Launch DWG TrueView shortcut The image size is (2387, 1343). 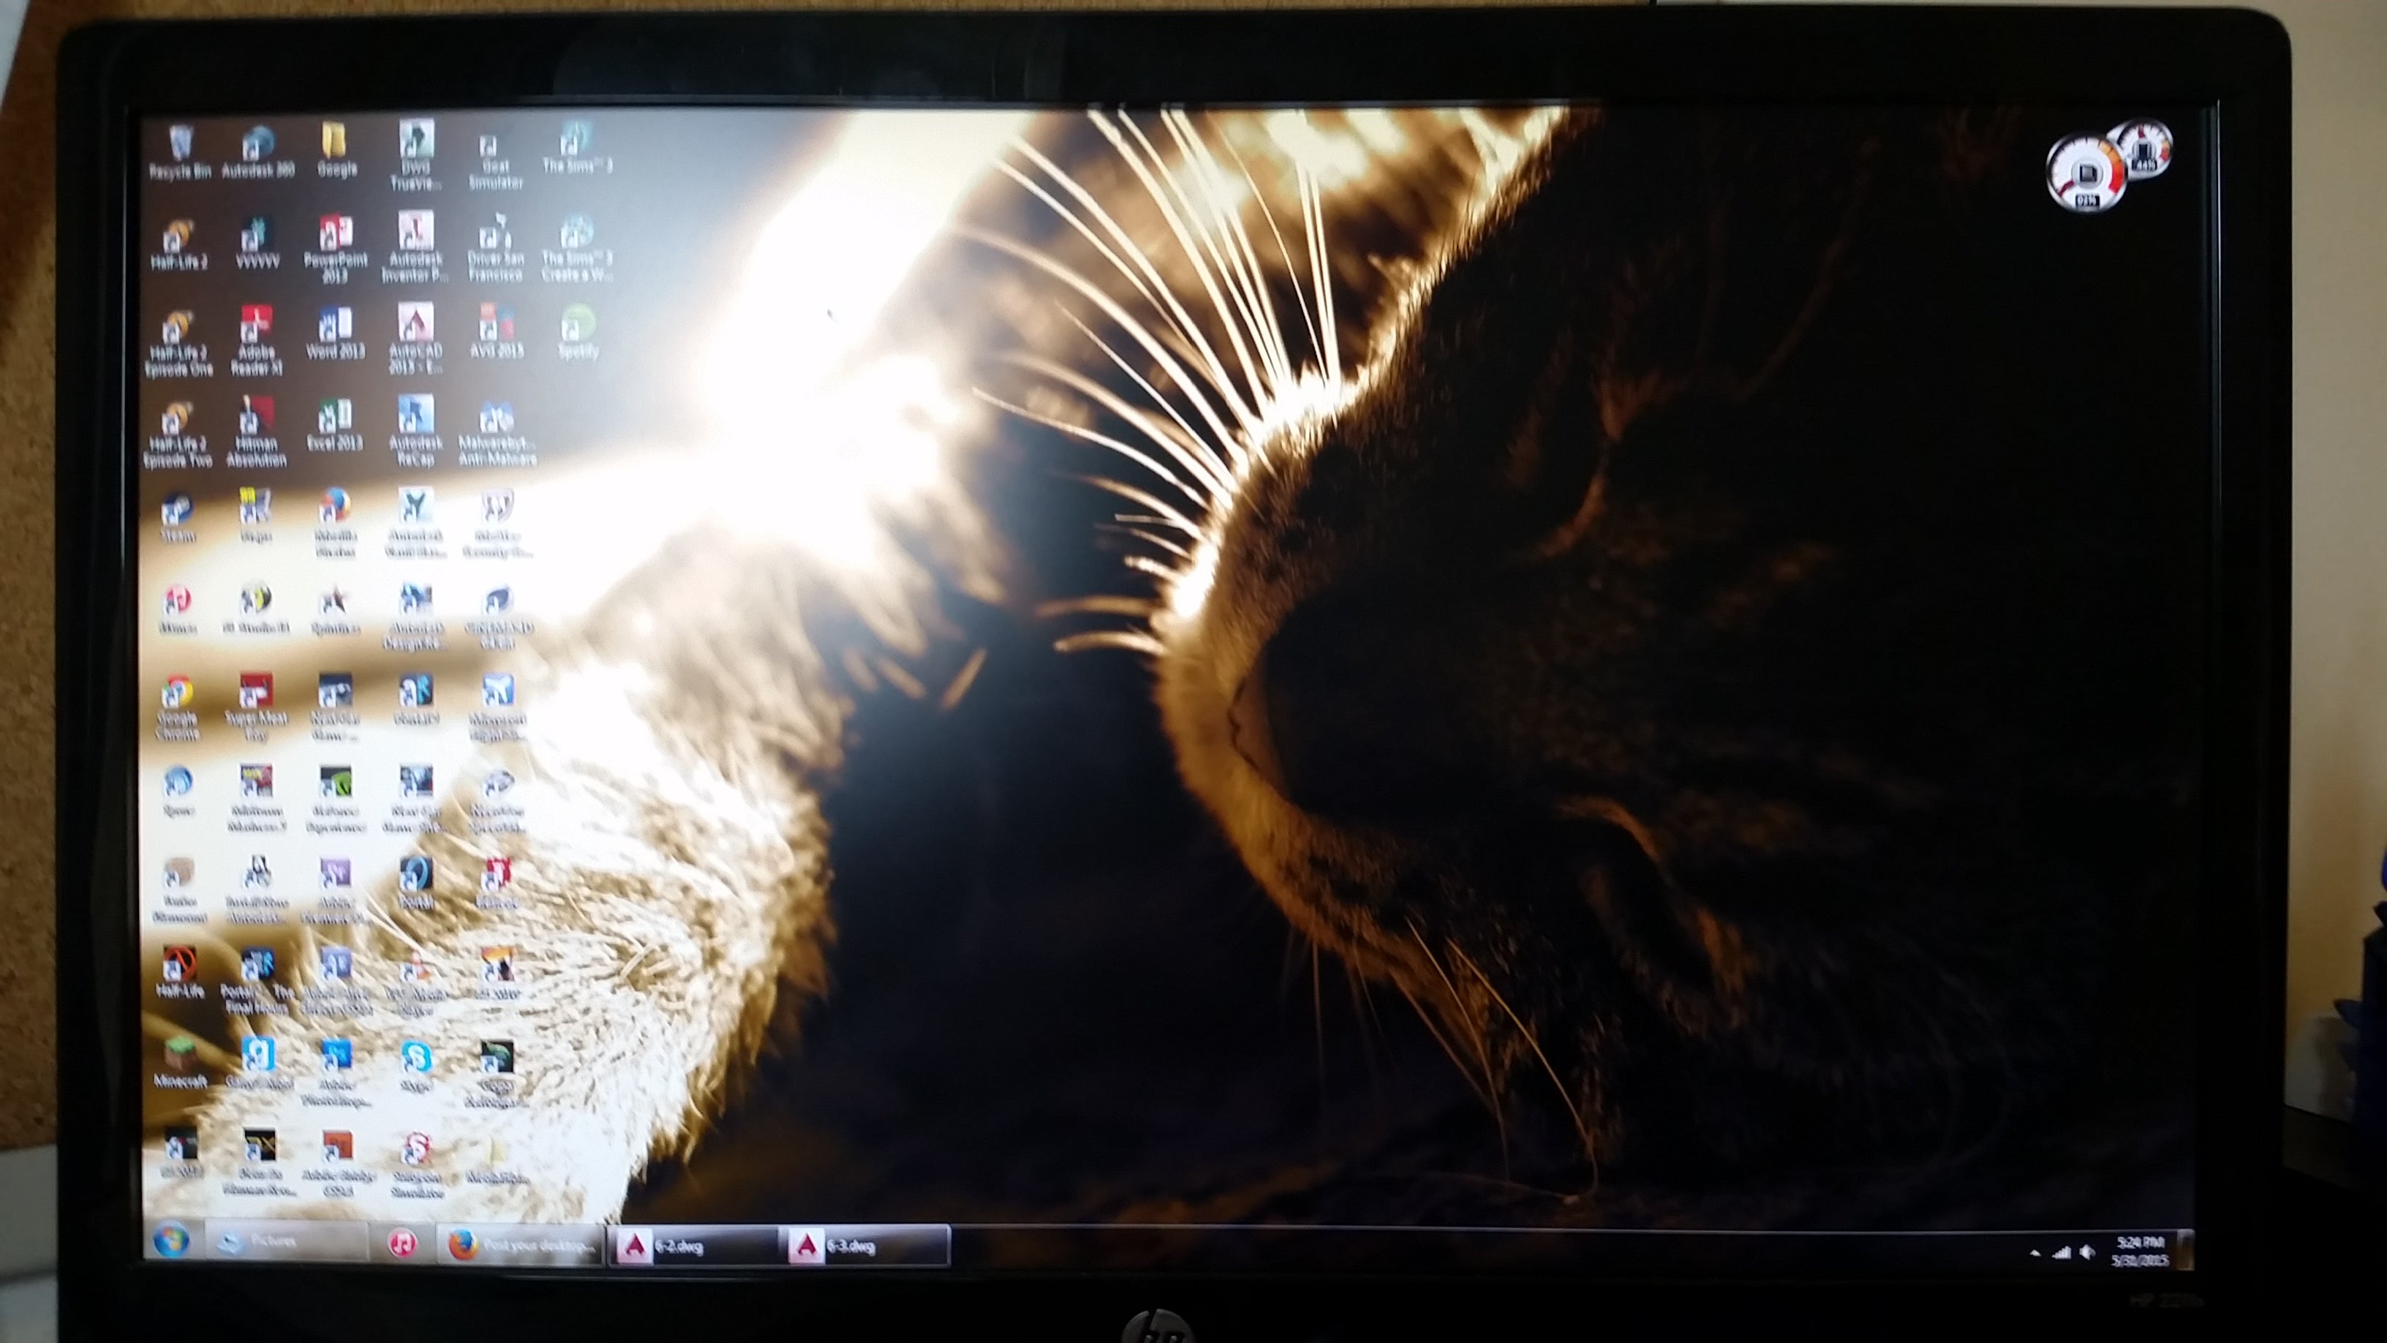click(x=415, y=154)
